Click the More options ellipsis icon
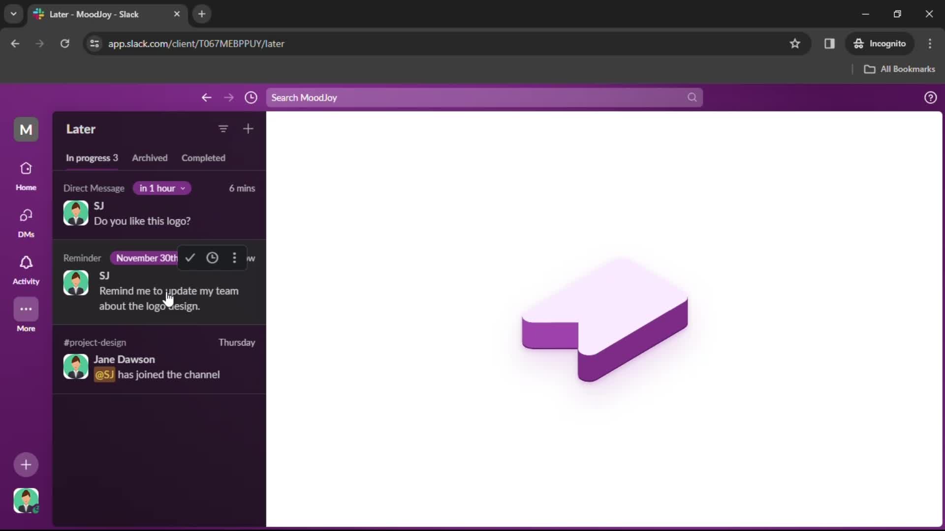 (234, 258)
